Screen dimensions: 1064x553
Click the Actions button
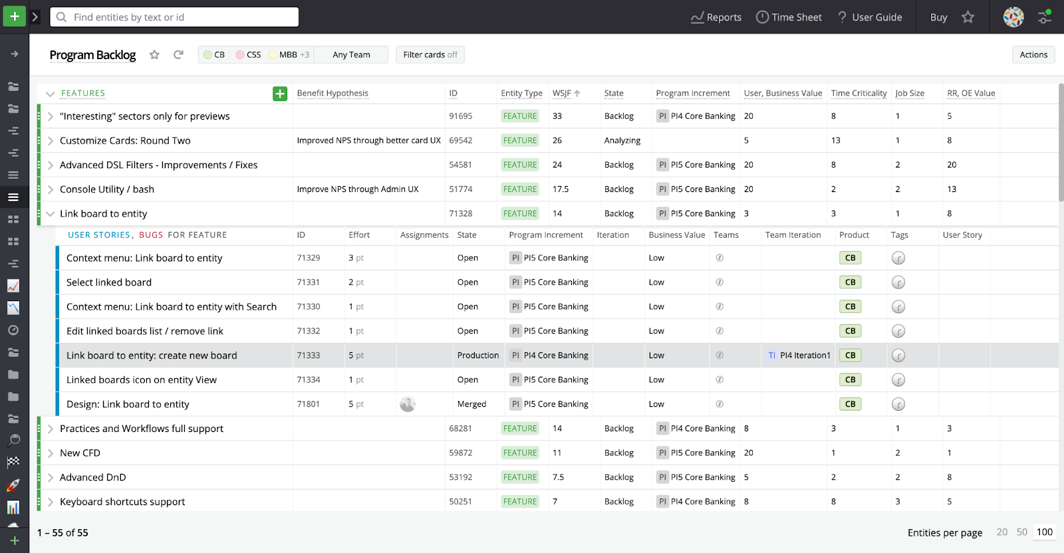[1033, 55]
